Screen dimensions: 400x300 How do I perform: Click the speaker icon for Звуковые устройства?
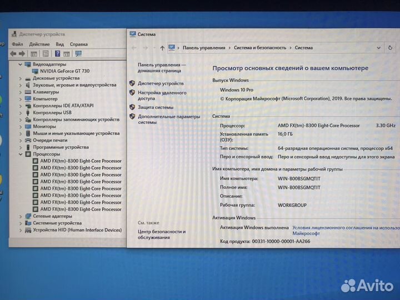coord(28,85)
